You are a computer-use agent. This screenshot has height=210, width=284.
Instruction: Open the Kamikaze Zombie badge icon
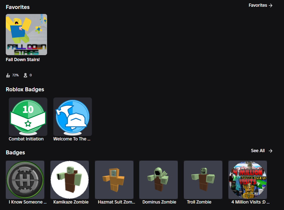coord(70,180)
